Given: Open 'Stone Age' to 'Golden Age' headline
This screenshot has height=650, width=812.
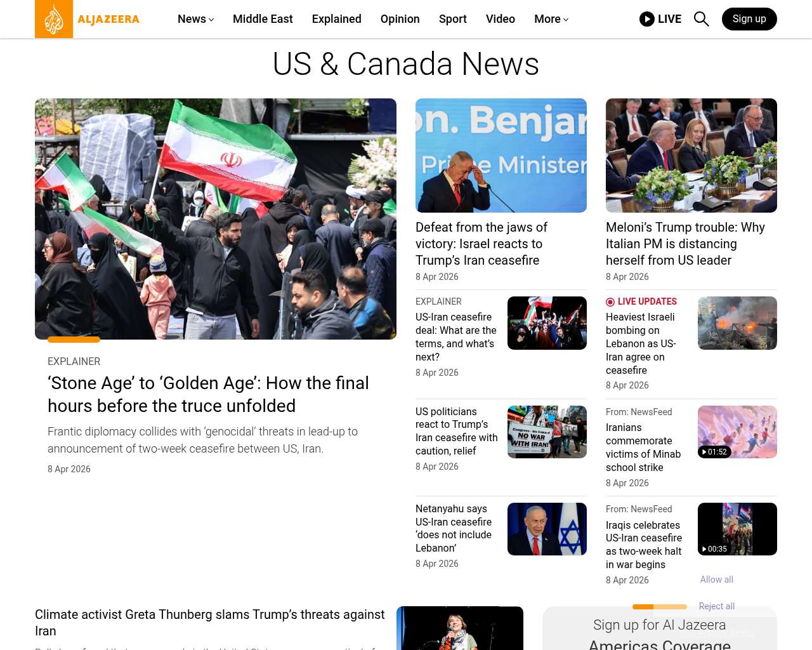Looking at the screenshot, I should pyautogui.click(x=208, y=394).
